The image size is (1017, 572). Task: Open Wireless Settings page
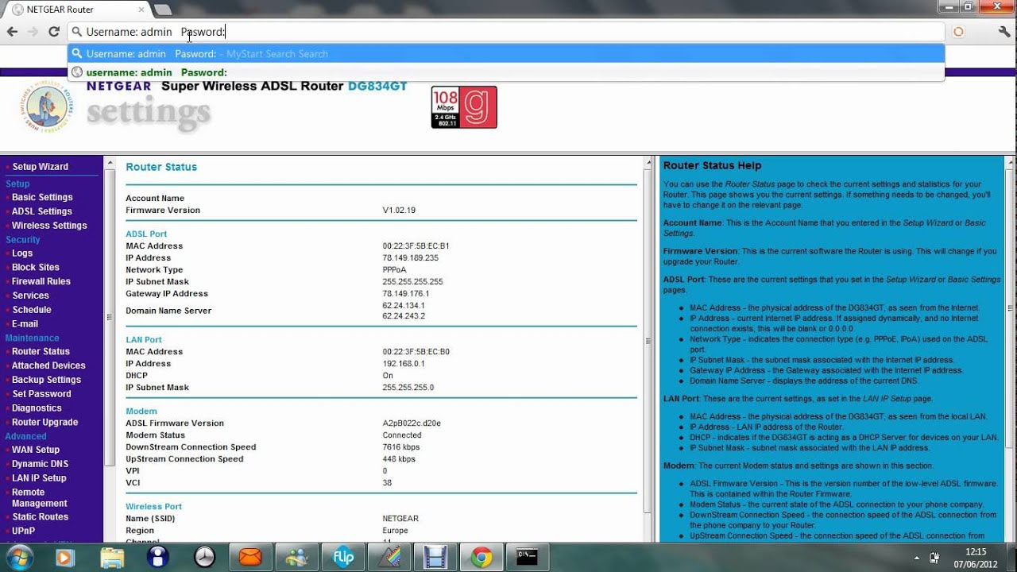coord(49,226)
